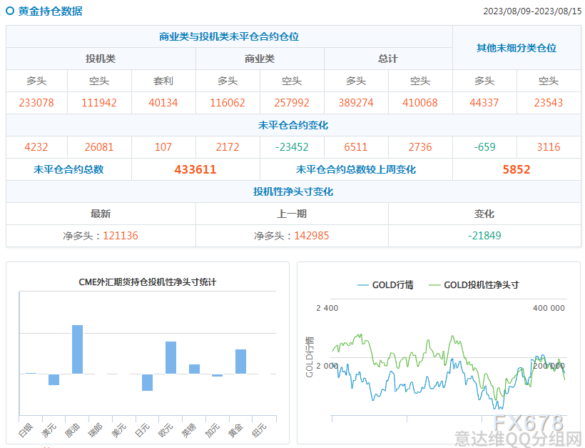This screenshot has height=448, width=585.
Task: Click the 欧元 bar in the bar chart
Action: pos(171,357)
